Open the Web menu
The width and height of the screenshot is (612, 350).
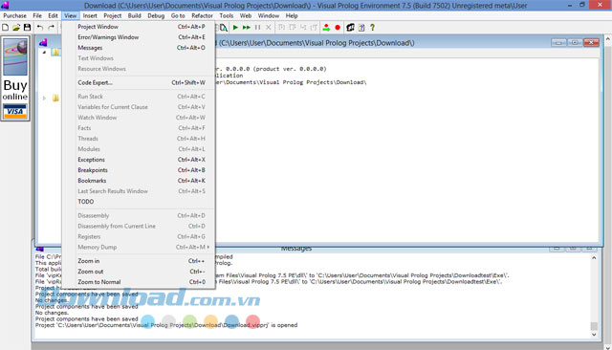[x=246, y=15]
